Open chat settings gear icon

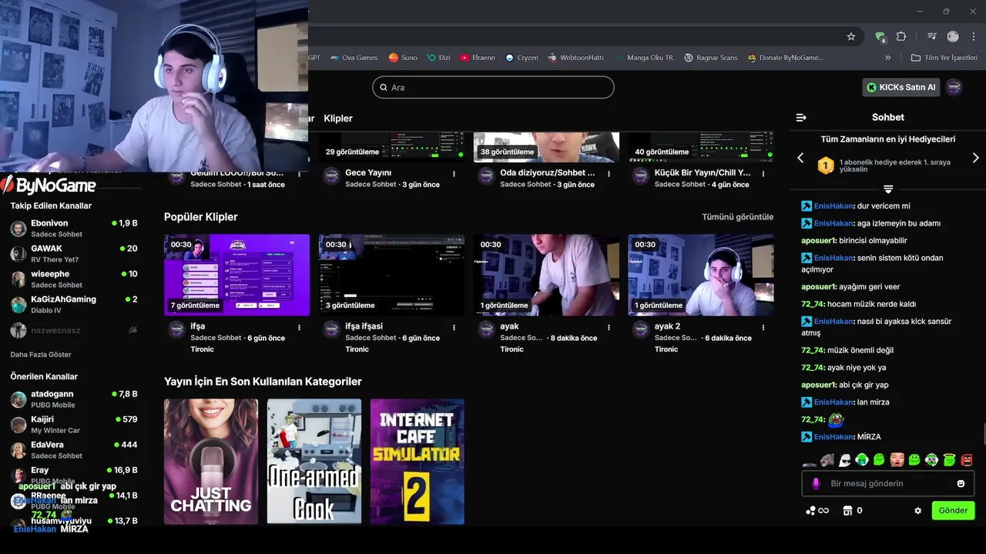click(x=918, y=510)
